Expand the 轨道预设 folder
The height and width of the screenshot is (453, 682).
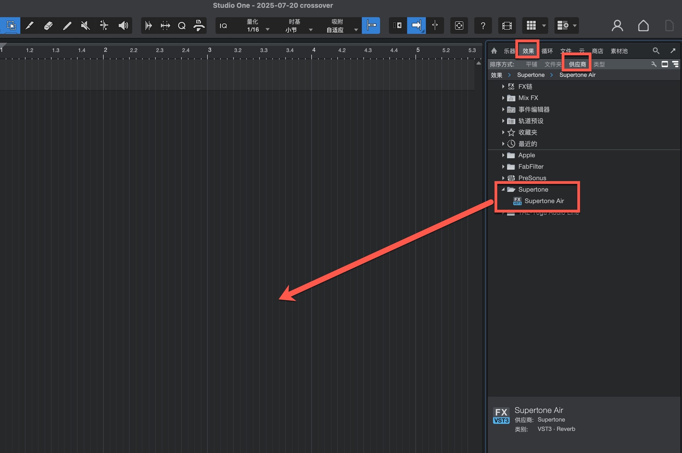(x=503, y=121)
